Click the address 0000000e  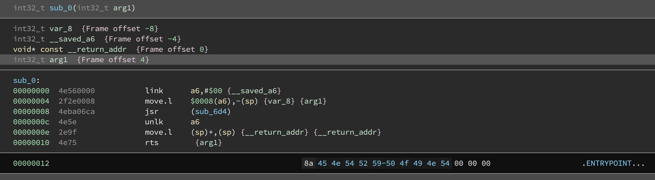[31, 132]
